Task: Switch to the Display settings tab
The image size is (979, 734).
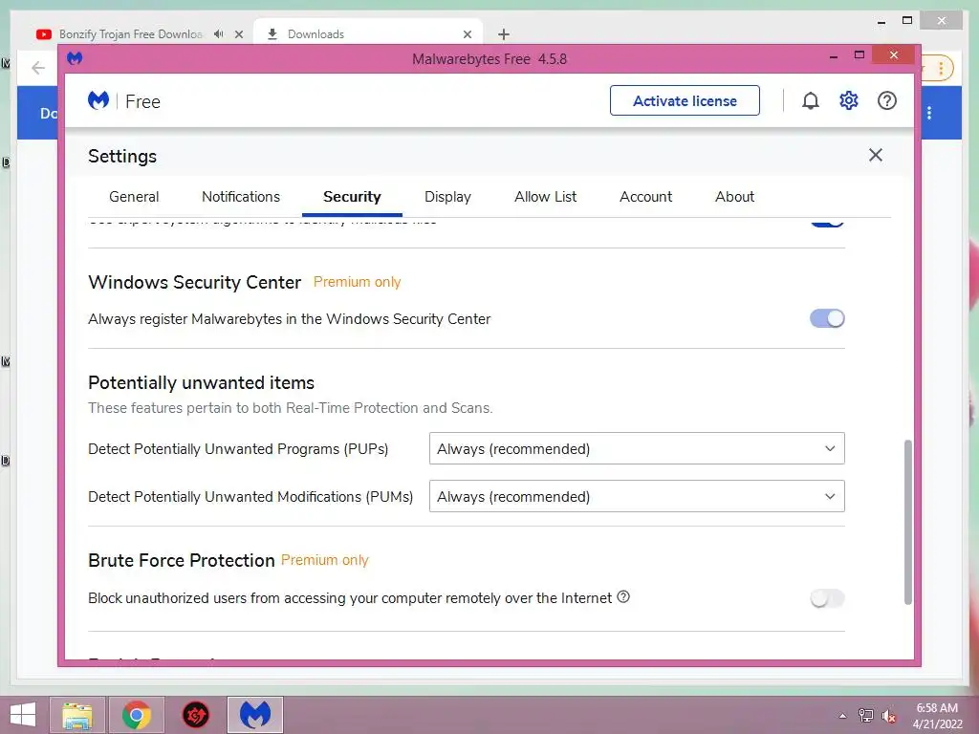Action: (447, 197)
